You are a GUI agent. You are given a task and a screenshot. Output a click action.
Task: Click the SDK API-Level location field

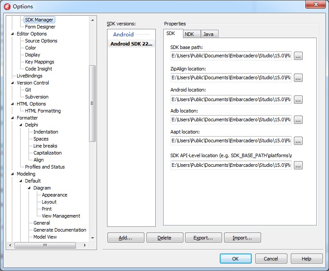click(x=231, y=165)
